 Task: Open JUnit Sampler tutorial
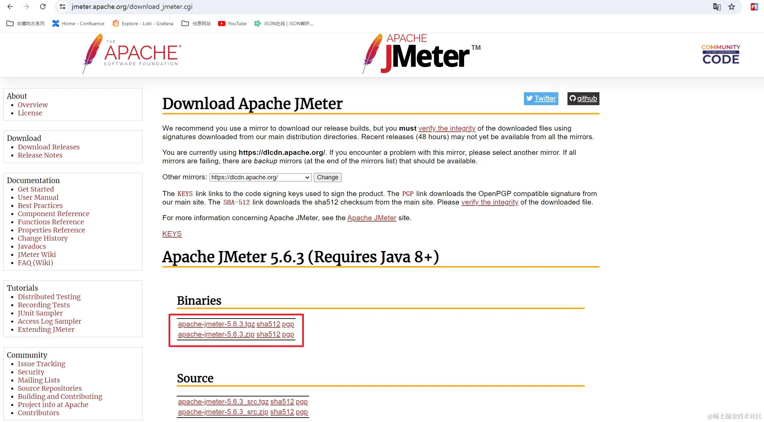pyautogui.click(x=40, y=313)
